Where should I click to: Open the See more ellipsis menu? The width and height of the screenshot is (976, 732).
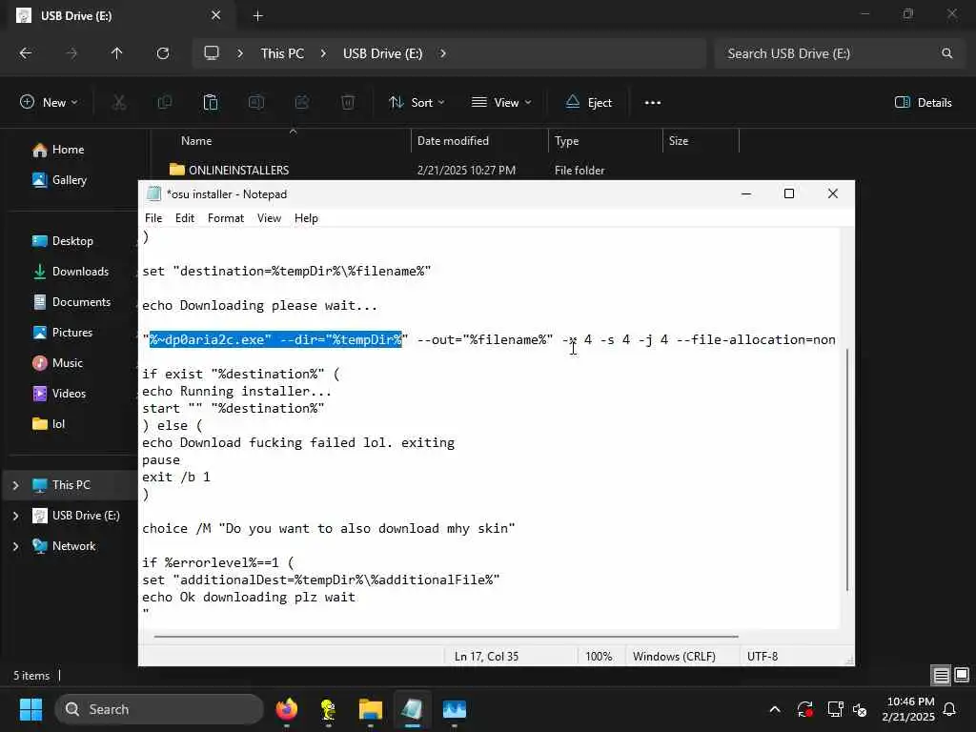[652, 103]
